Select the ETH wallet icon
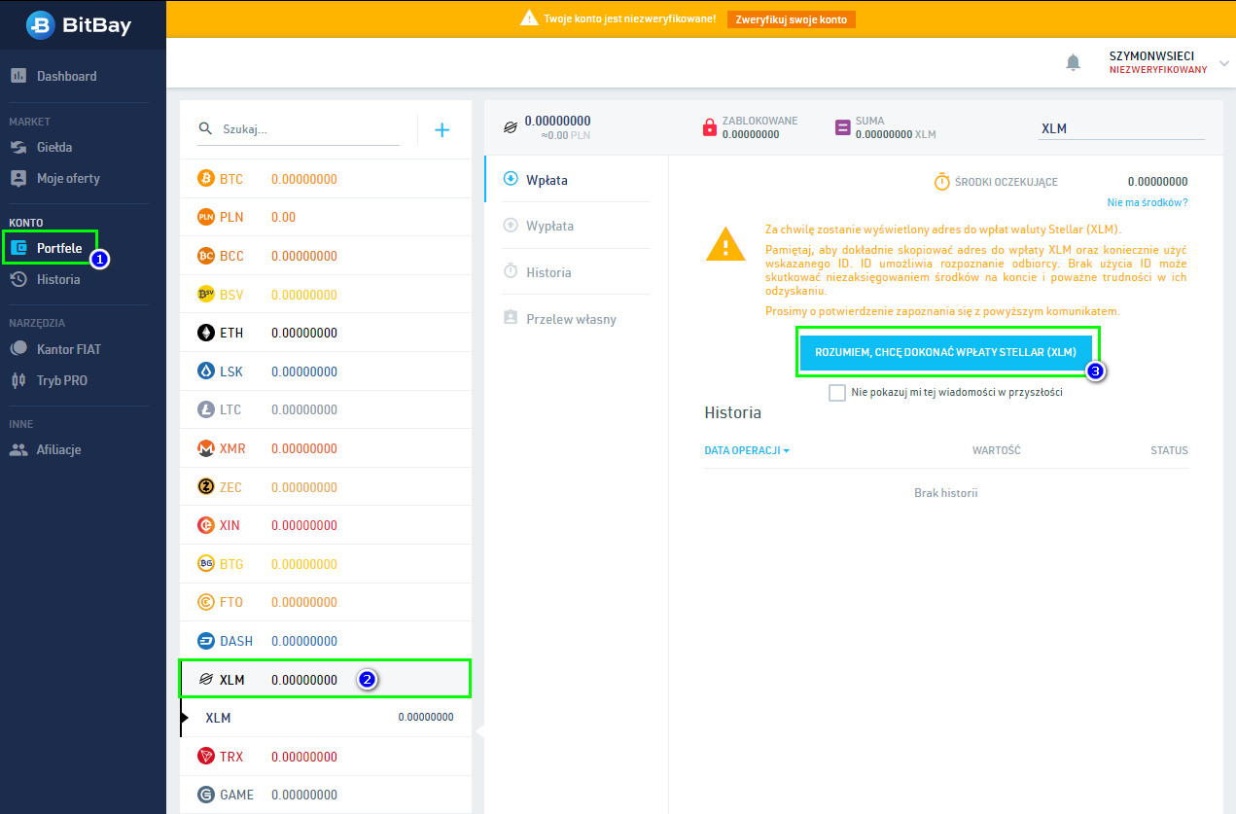The height and width of the screenshot is (814, 1236). click(x=205, y=333)
